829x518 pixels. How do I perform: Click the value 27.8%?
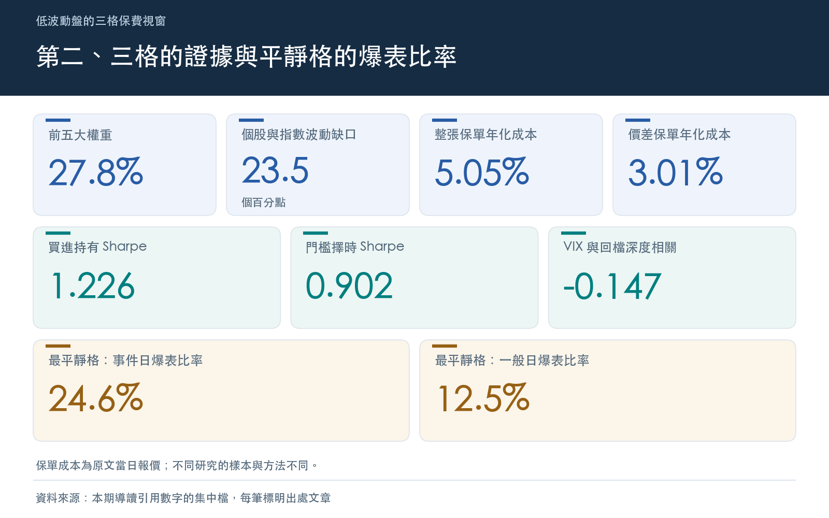pyautogui.click(x=96, y=172)
